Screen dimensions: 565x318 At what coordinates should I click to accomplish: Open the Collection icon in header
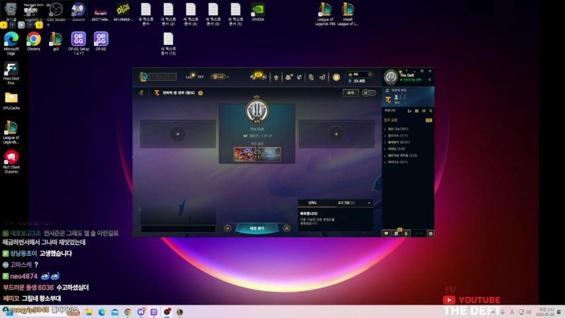coord(311,77)
